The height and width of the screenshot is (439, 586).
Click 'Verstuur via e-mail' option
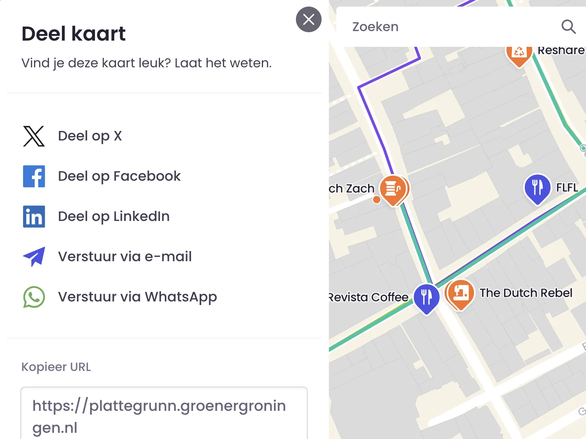(125, 257)
